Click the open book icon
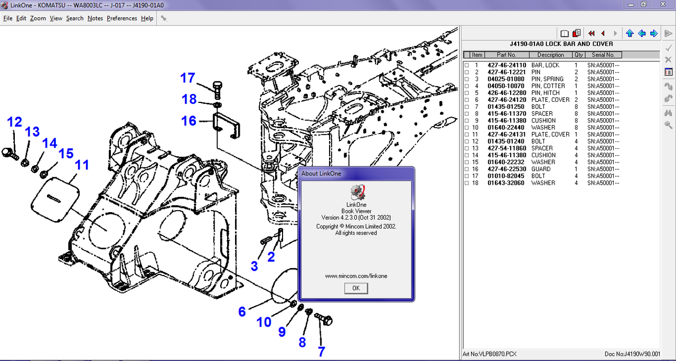 pyautogui.click(x=565, y=33)
